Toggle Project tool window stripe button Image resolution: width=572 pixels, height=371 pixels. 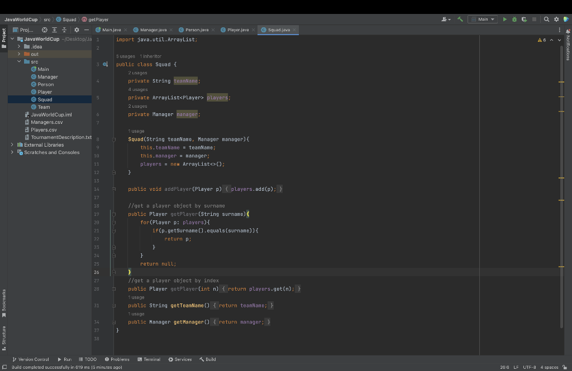pos(4,38)
